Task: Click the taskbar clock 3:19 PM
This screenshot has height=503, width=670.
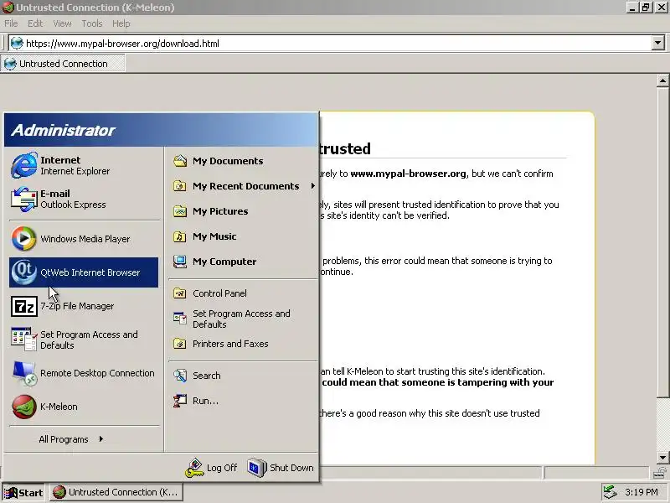Action: [x=641, y=492]
